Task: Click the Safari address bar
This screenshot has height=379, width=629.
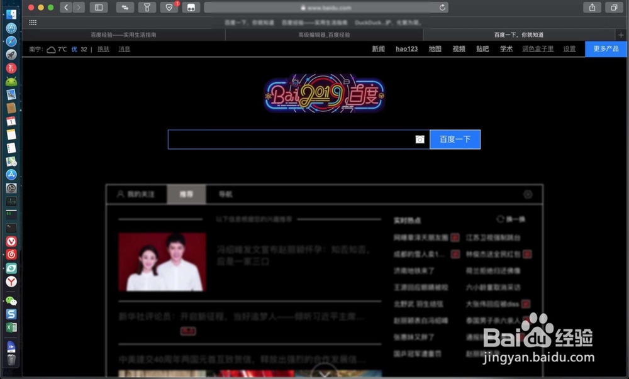Action: [x=326, y=7]
